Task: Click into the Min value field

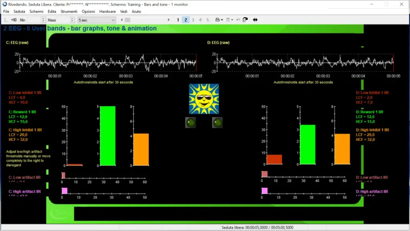Action: tap(34, 20)
